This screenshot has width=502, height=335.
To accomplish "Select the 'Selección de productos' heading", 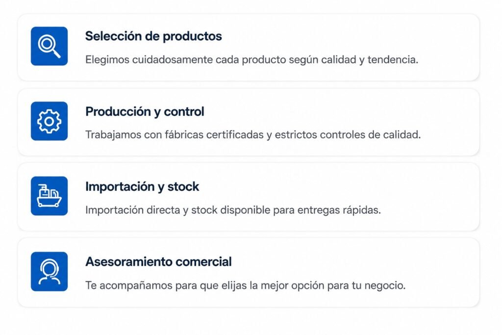I will click(x=153, y=36).
